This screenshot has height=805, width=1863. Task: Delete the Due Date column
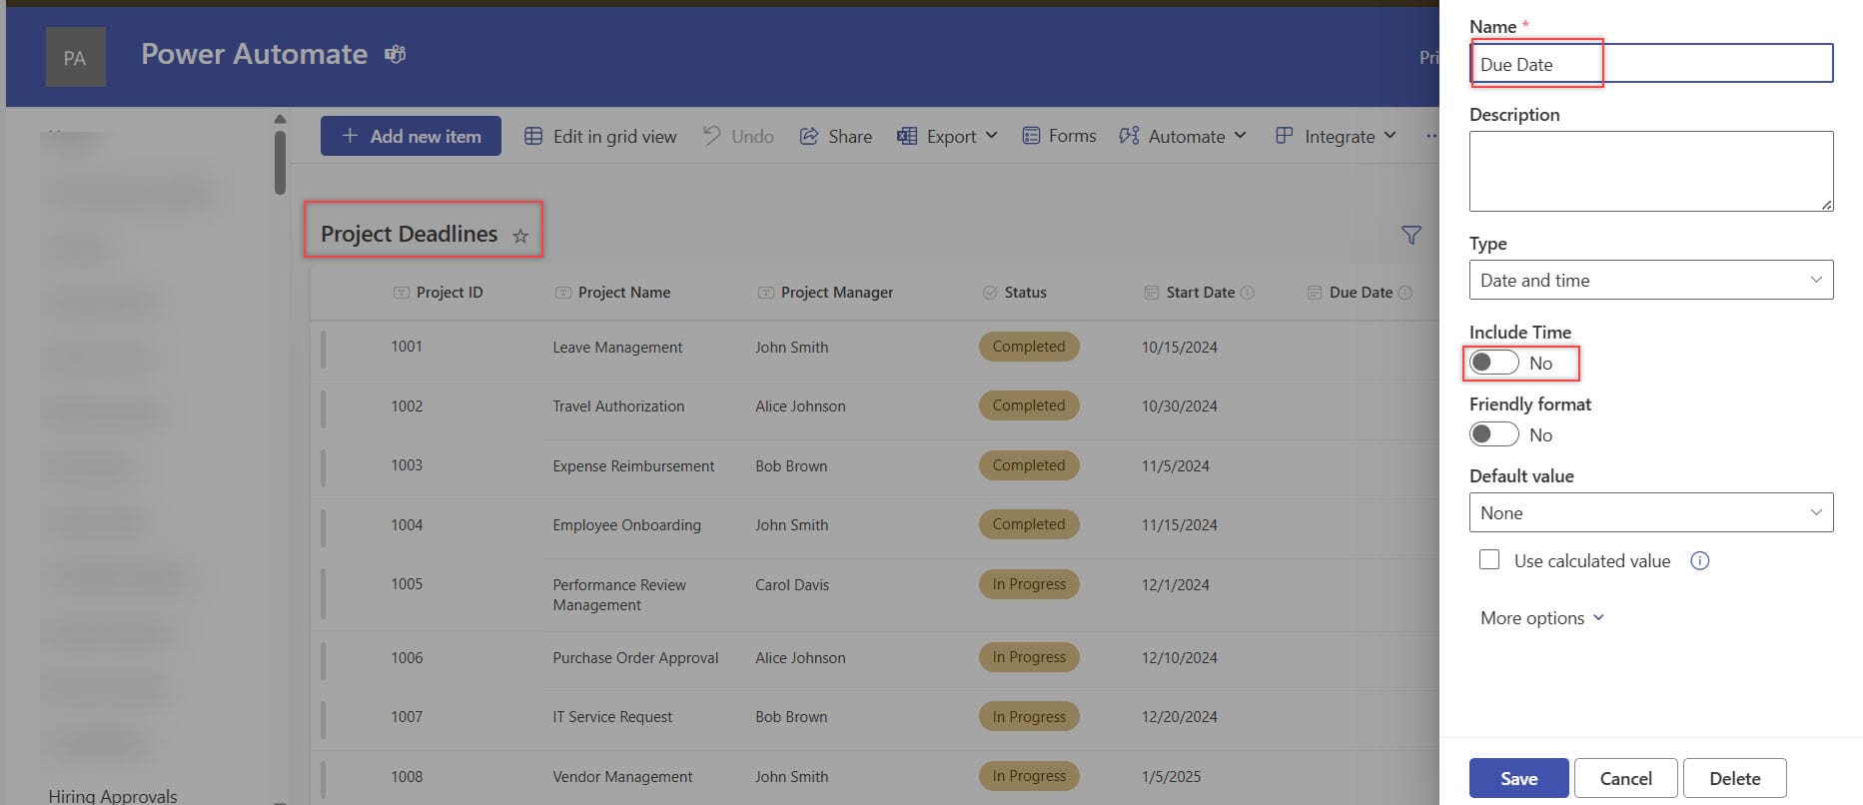pos(1734,778)
